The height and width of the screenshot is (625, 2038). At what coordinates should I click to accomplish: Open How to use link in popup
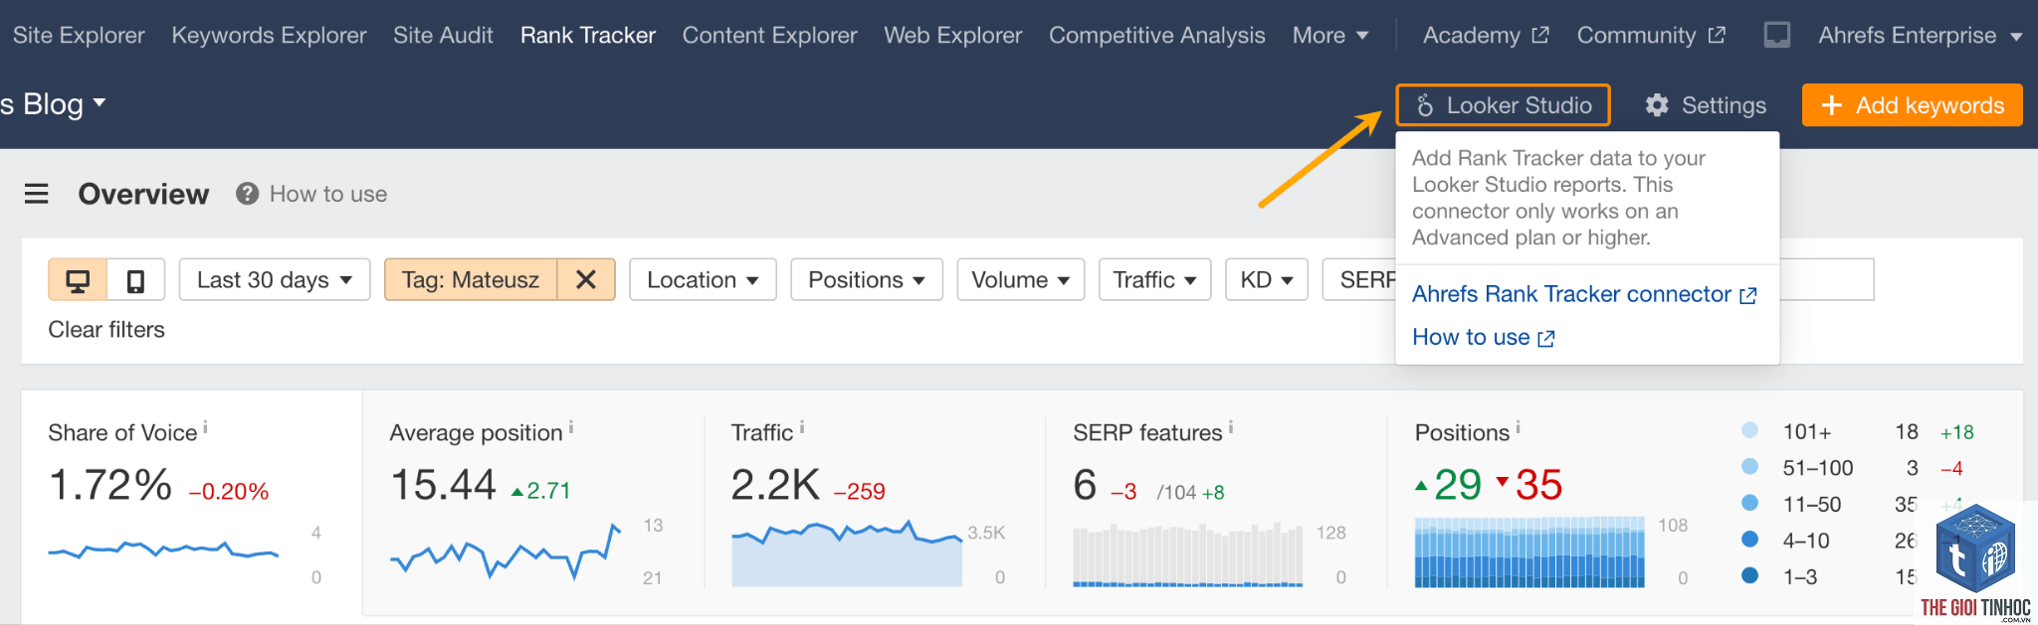pos(1483,338)
